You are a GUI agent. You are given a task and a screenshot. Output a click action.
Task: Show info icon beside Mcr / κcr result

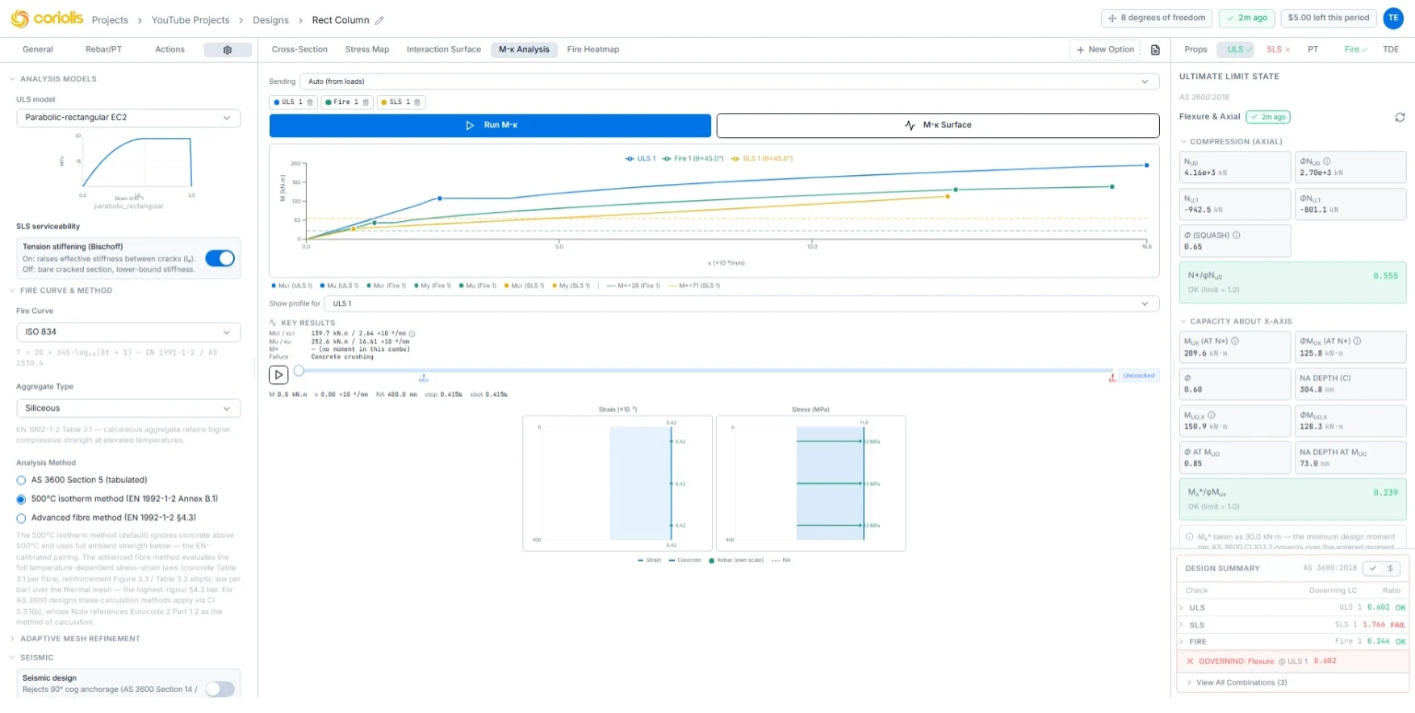(412, 334)
